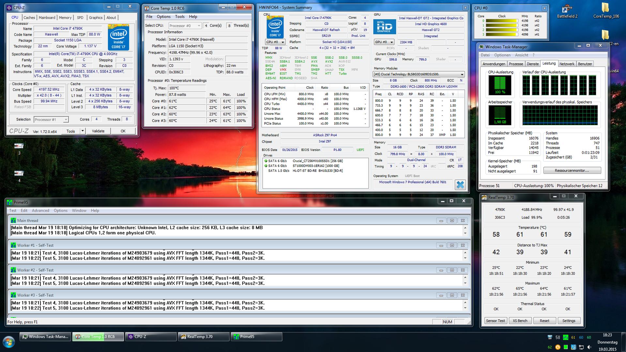Click the Frequency field in Core Temp
Image resolution: width=626 pixels, height=352 pixels.
point(208,53)
